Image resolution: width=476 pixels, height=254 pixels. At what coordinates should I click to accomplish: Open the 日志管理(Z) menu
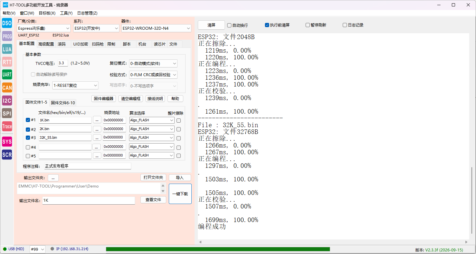(87, 13)
